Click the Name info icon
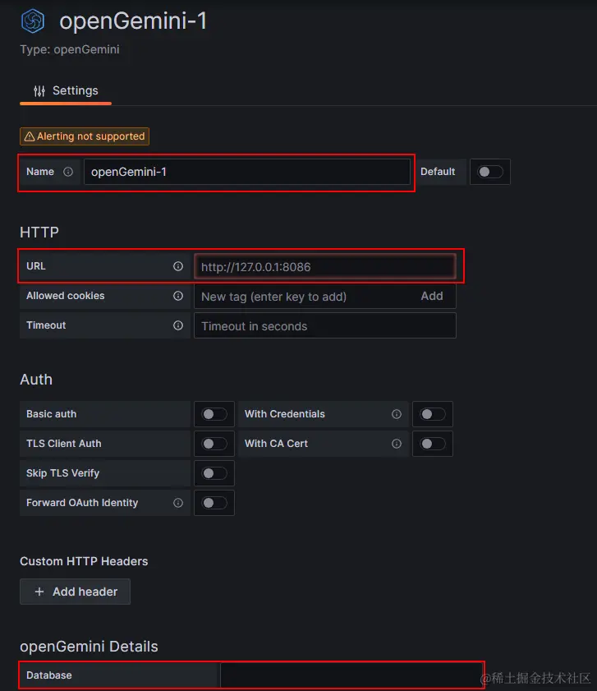This screenshot has height=691, width=597. (68, 172)
